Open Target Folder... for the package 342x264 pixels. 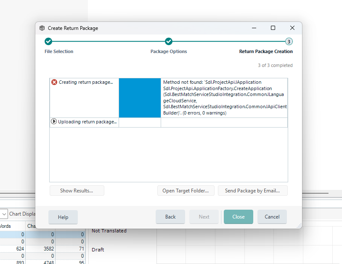pyautogui.click(x=186, y=191)
